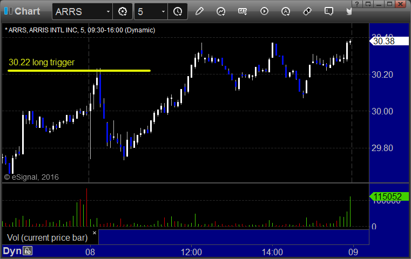Click the 08 date axis label

pos(90,252)
